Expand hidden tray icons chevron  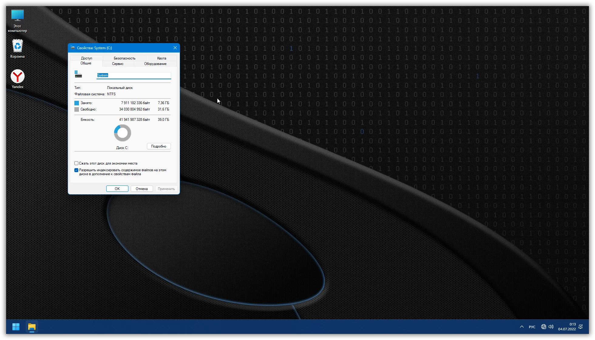coord(522,327)
